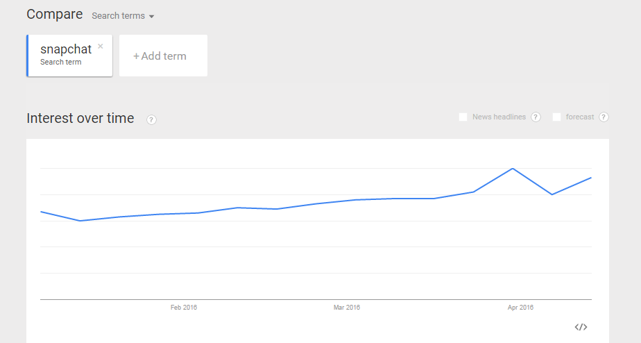Click the last data point on the trend line
This screenshot has height=343, width=641.
(x=591, y=178)
